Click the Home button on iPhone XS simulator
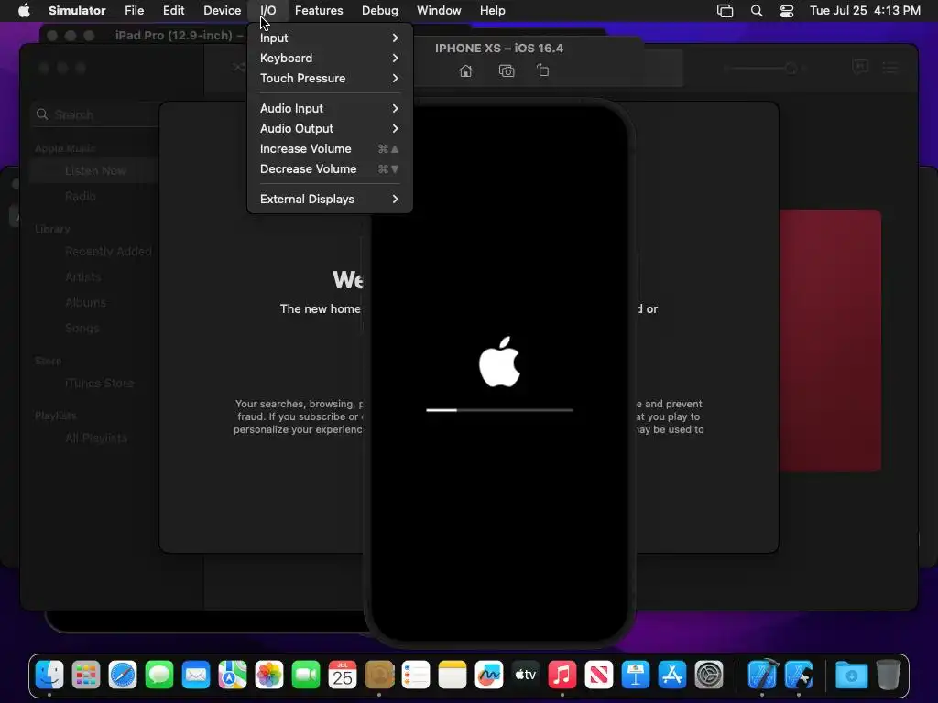The height and width of the screenshot is (703, 938). [x=465, y=71]
